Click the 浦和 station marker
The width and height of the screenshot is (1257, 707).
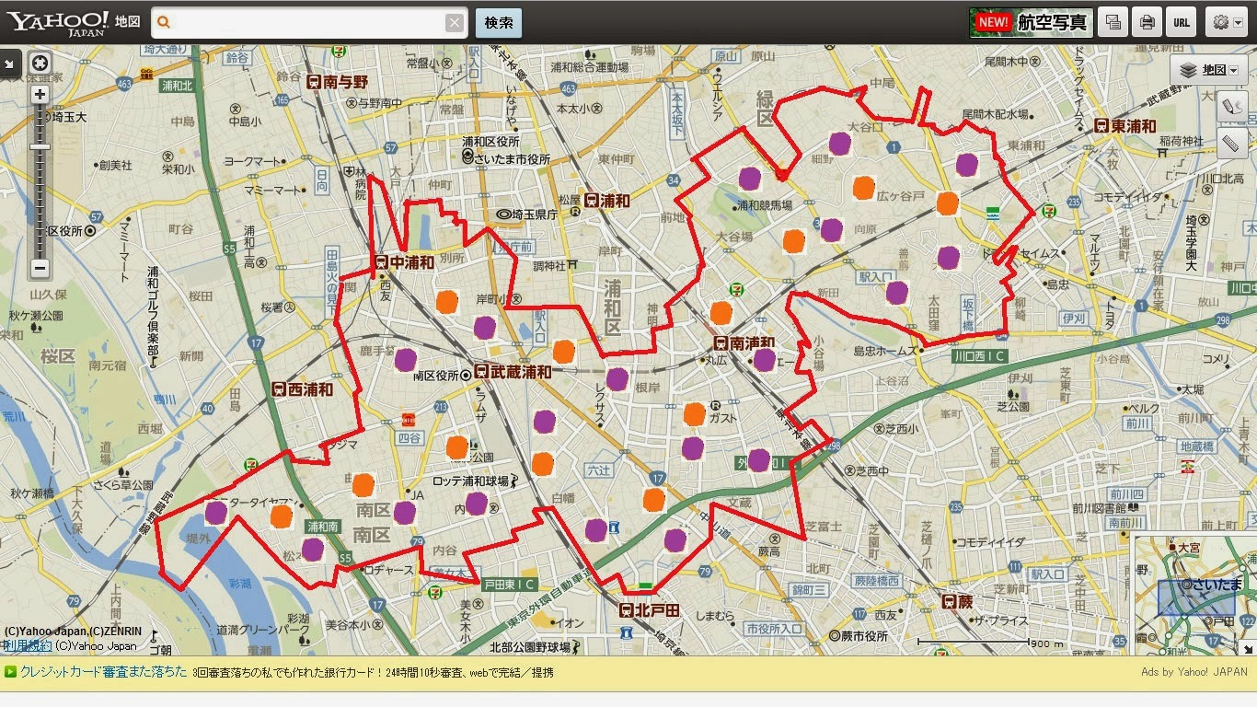607,200
